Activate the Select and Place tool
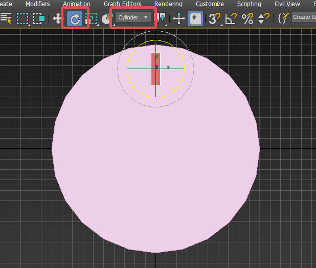The image size is (316, 268). [x=106, y=18]
